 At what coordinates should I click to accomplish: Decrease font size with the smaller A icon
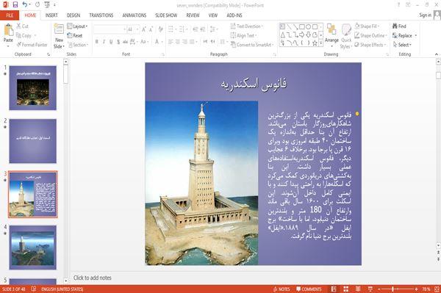151,29
